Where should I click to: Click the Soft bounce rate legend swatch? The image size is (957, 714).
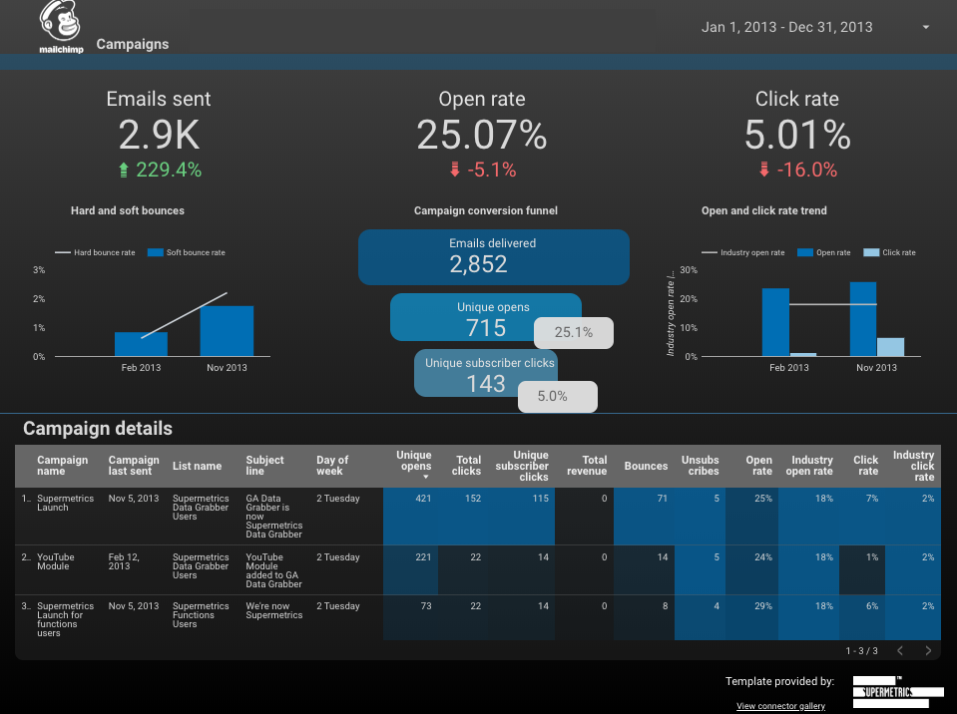[x=155, y=252]
